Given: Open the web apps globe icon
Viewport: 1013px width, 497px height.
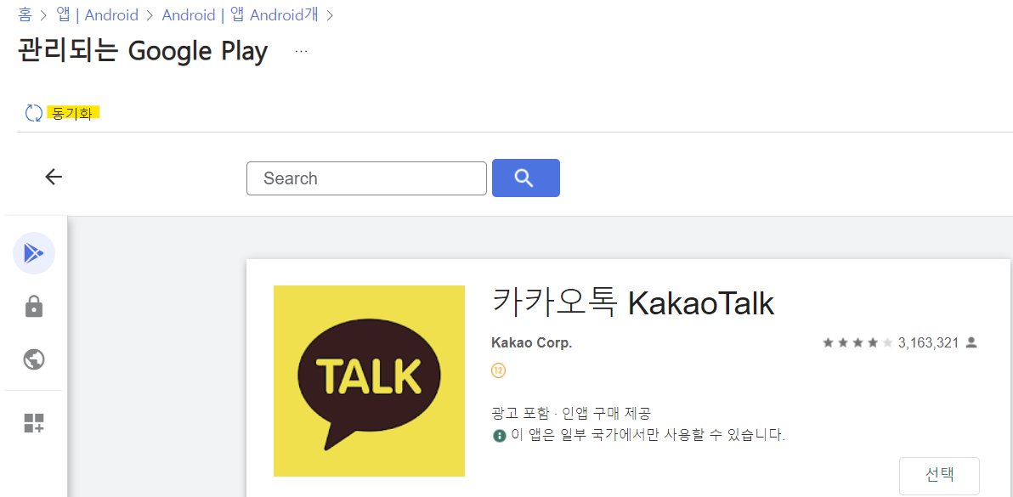Looking at the screenshot, I should (x=34, y=359).
